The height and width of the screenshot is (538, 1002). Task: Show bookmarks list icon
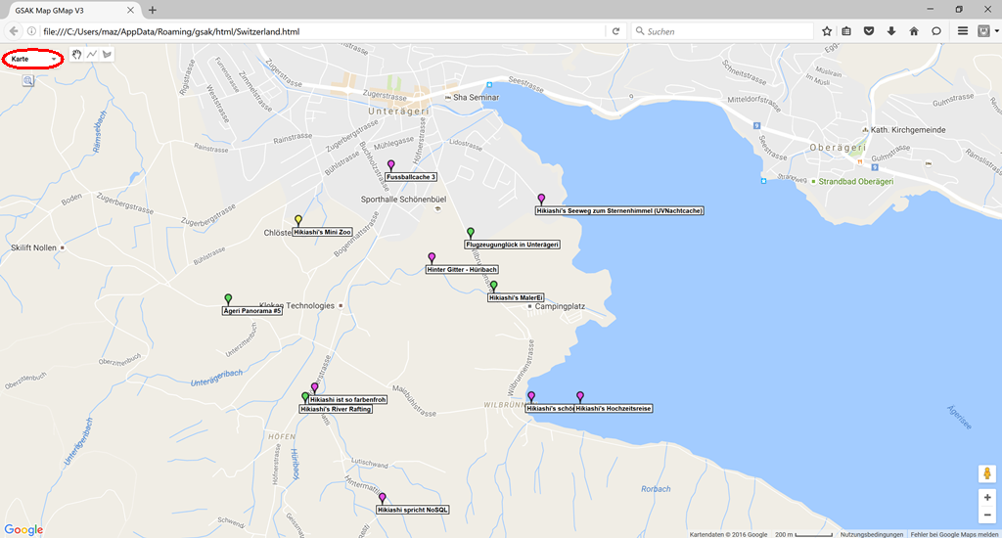[846, 31]
